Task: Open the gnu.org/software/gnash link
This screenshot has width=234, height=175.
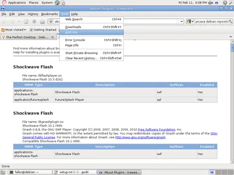Action: coord(140,137)
